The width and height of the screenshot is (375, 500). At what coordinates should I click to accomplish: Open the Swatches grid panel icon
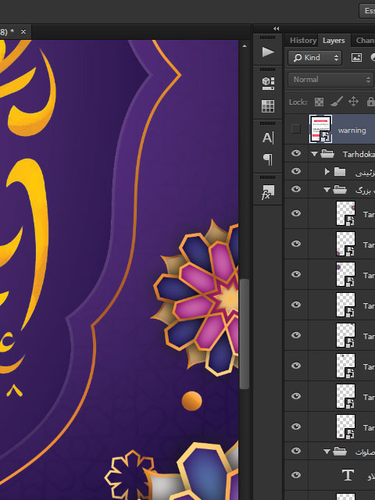(268, 106)
